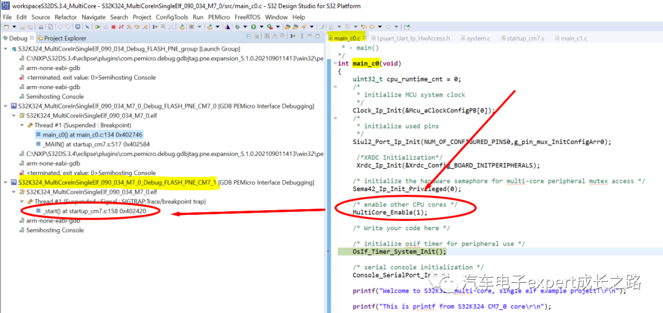
Task: Close the Debug view tab
Action: pyautogui.click(x=33, y=38)
